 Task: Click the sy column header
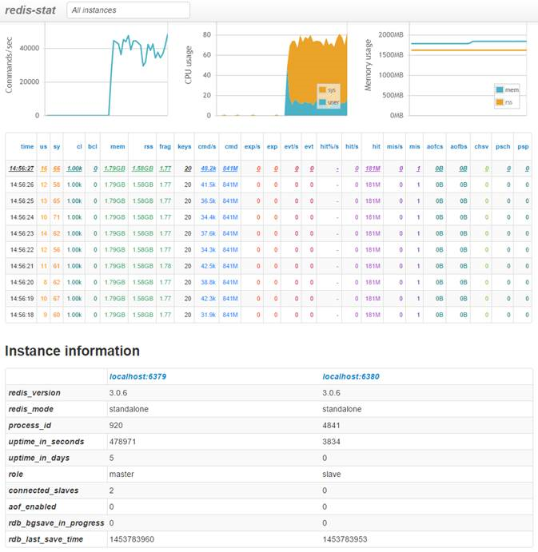[x=57, y=146]
